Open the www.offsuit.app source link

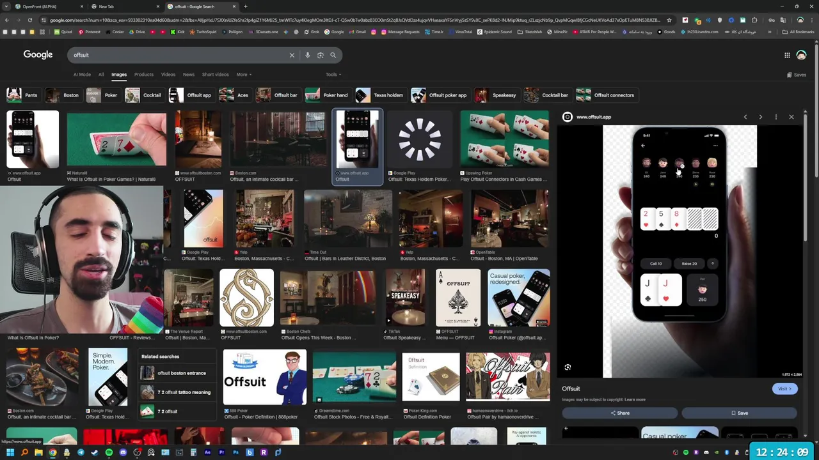(593, 117)
